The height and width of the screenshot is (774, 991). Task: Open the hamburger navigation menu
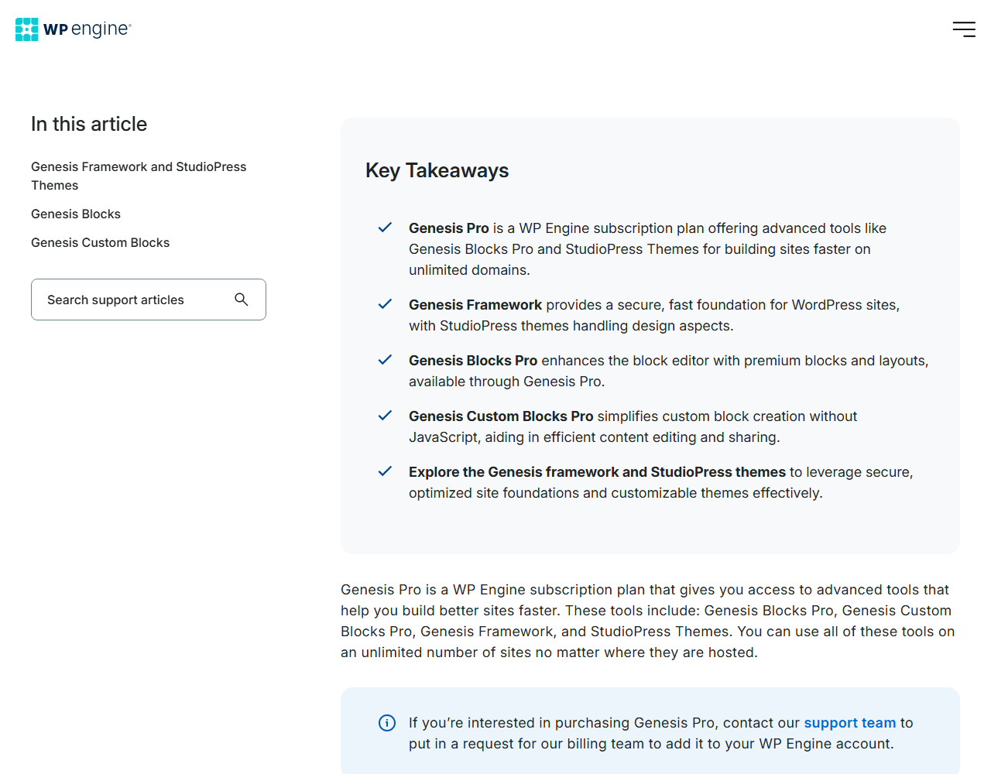point(964,29)
